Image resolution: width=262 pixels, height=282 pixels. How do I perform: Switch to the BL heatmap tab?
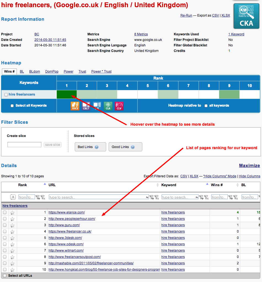coord(22,72)
